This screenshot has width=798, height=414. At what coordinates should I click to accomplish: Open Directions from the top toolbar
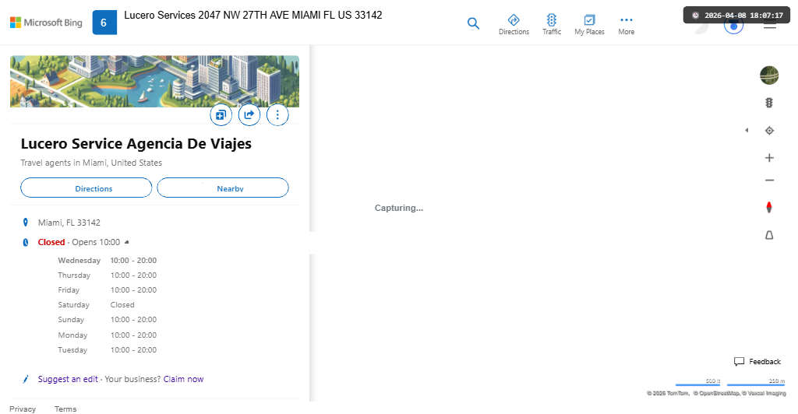click(514, 24)
